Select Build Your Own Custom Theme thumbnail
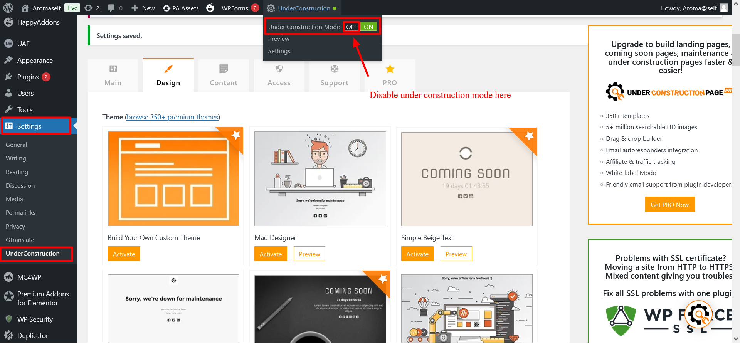This screenshot has height=343, width=740. coord(173,179)
